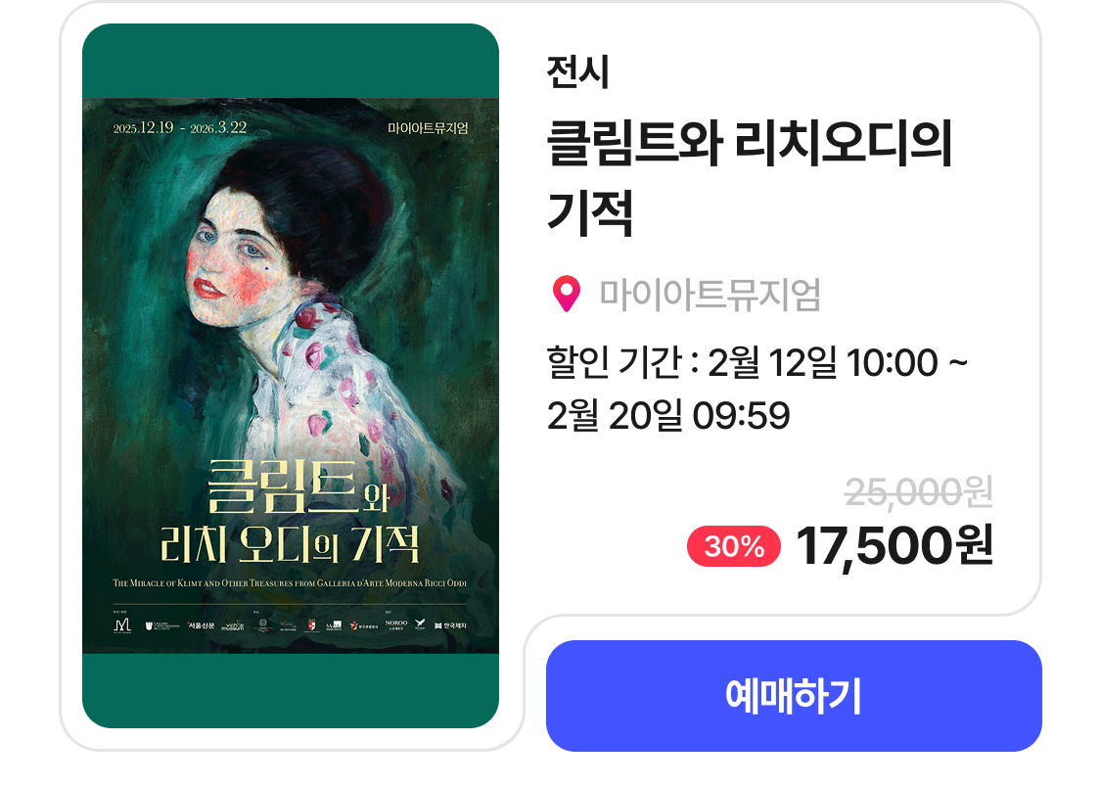1101x787 pixels.
Task: Click the Klimt exhibition poster thumbnail
Action: [x=291, y=376]
